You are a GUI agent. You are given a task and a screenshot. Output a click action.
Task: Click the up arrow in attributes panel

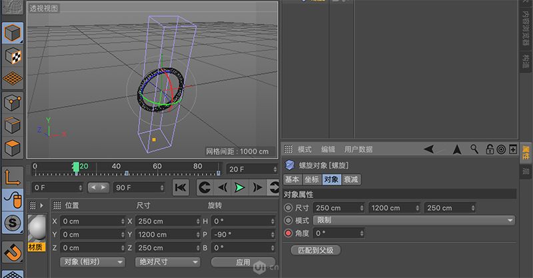coord(456,149)
